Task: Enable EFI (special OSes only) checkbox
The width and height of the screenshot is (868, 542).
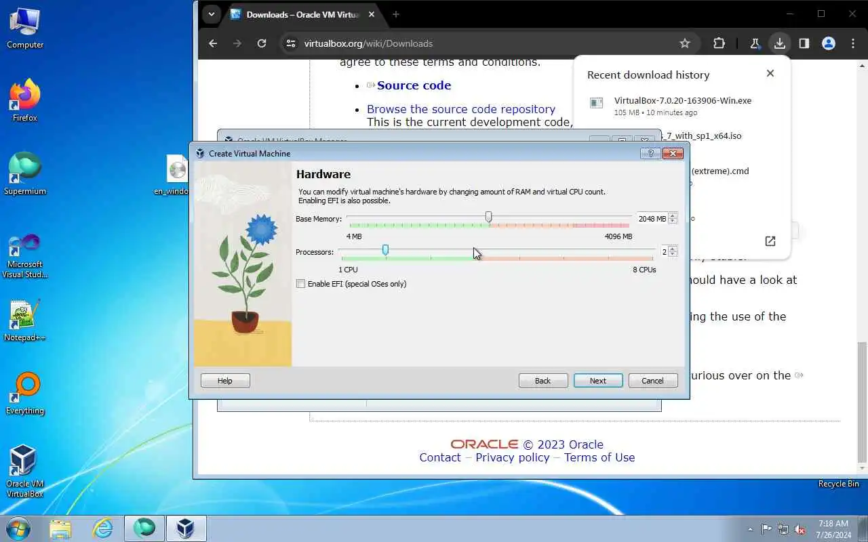Action: coord(301,284)
